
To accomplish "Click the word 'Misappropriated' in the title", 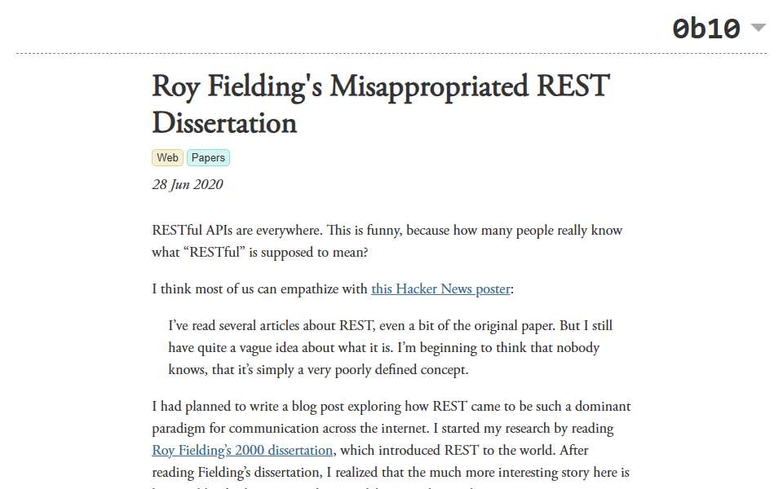I will tap(428, 86).
